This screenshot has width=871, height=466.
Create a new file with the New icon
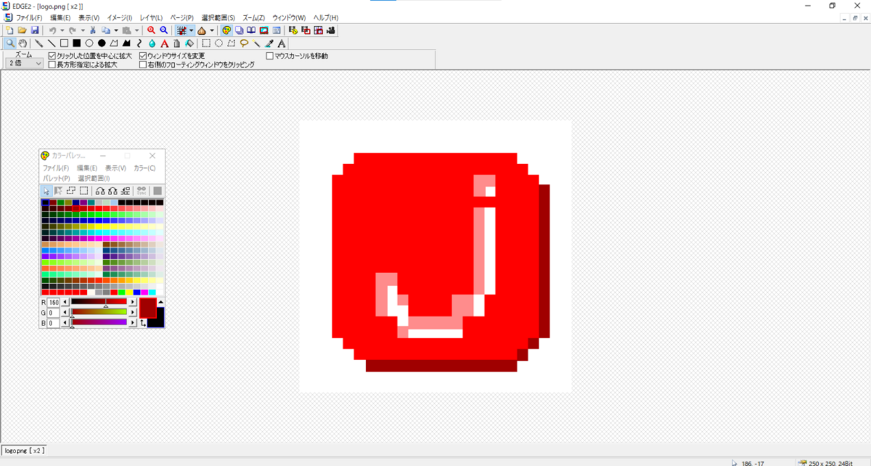click(9, 30)
